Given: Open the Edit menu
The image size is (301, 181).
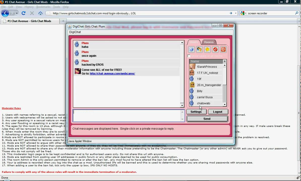Looking at the screenshot, I should pos(11,7).
